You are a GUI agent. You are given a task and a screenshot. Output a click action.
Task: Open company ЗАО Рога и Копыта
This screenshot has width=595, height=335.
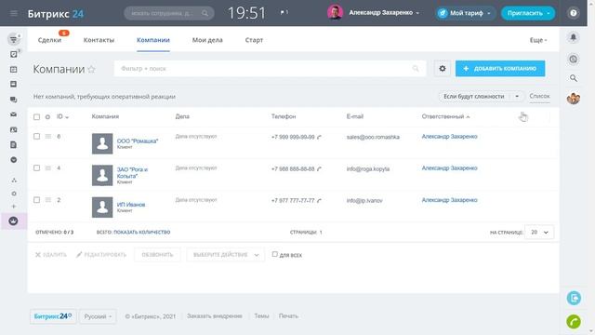click(132, 173)
